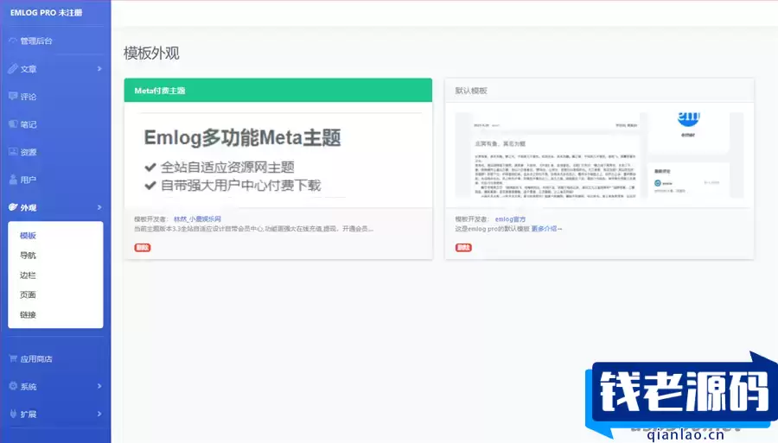Expand the 文章 menu chevron
The height and width of the screenshot is (443, 778).
(x=99, y=69)
